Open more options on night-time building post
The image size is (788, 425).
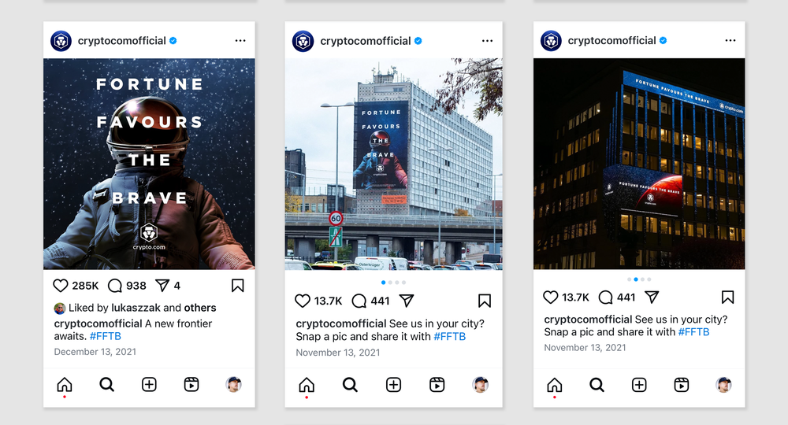[x=730, y=40]
